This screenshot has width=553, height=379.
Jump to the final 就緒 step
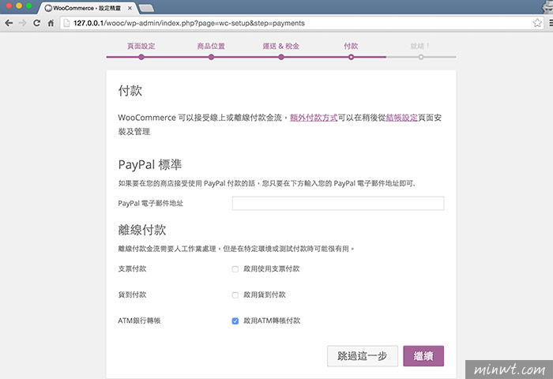click(419, 46)
